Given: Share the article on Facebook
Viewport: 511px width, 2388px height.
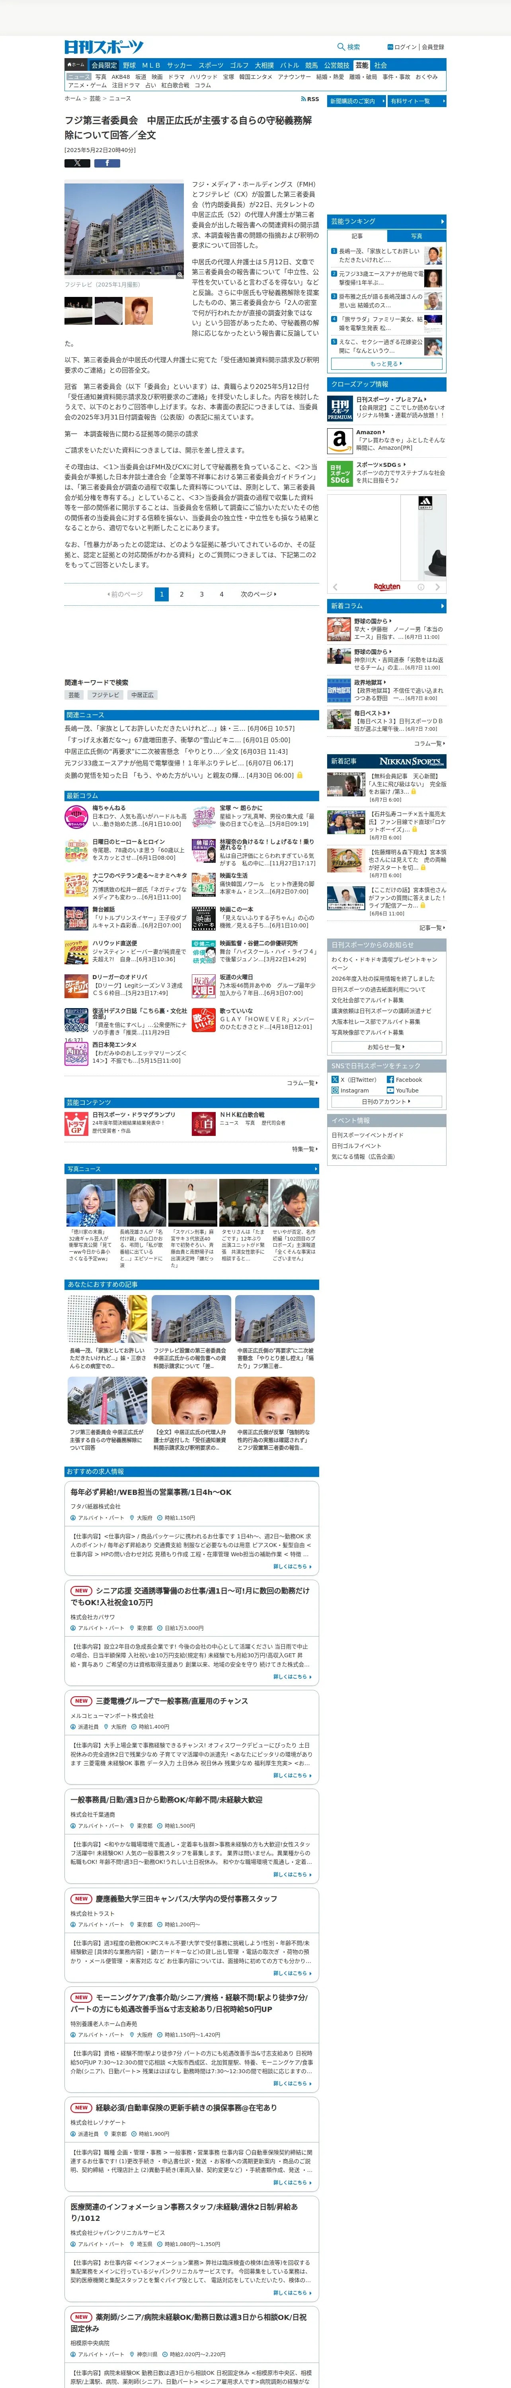Looking at the screenshot, I should pyautogui.click(x=107, y=163).
